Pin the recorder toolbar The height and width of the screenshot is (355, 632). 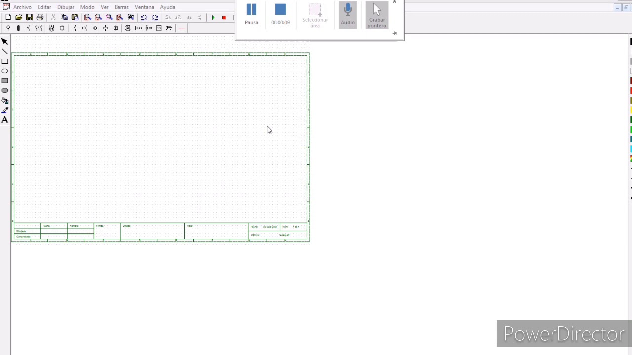pyautogui.click(x=395, y=33)
